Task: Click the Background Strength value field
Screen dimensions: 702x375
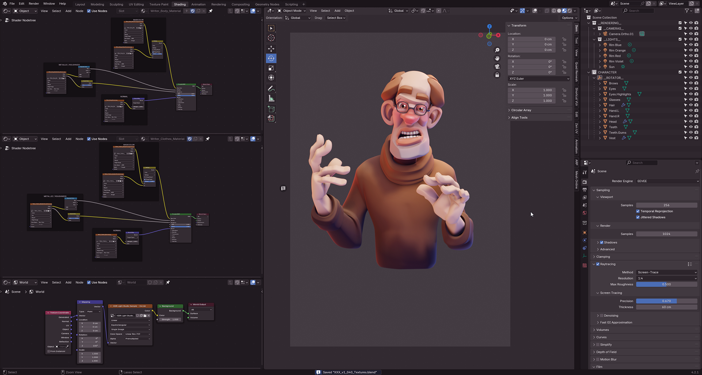Action: coord(170,319)
